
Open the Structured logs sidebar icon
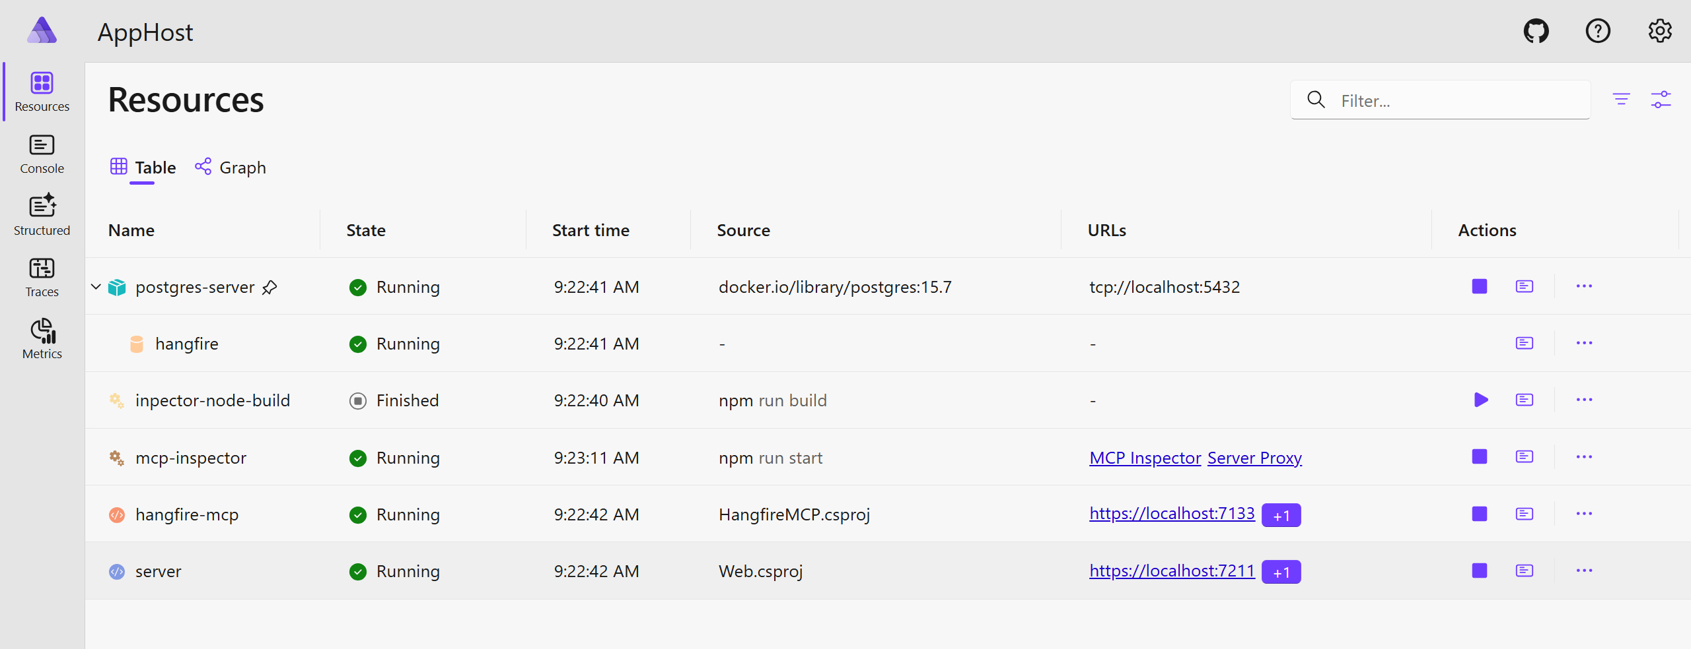pos(42,214)
